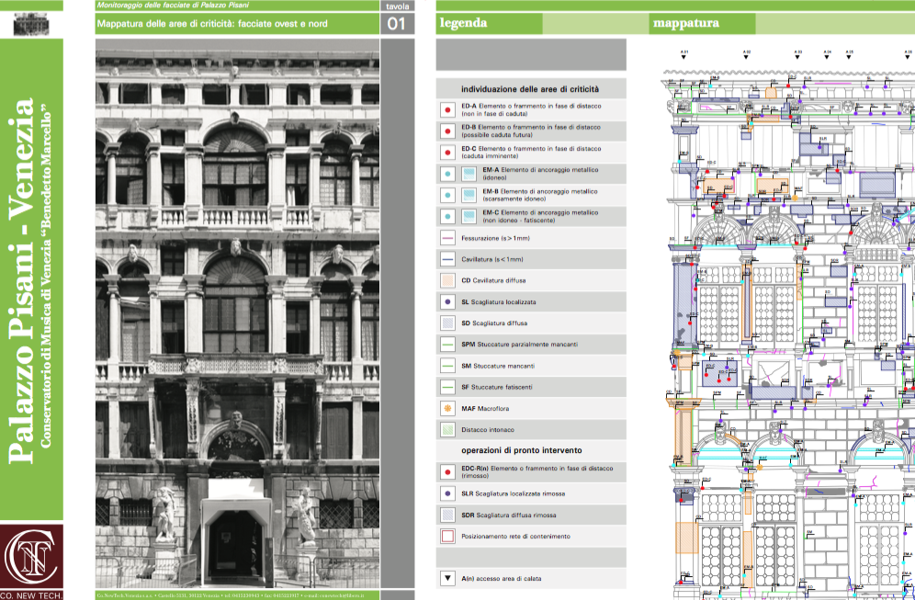Click the vertical 'Palazzo Pisani - Venezia' title
Screen dimensions: 915x600
coord(22,281)
